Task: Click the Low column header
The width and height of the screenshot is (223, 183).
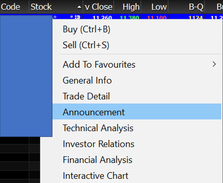Action: coord(159,7)
